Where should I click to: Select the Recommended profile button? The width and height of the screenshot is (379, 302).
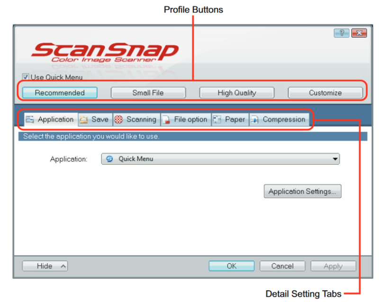pos(60,93)
